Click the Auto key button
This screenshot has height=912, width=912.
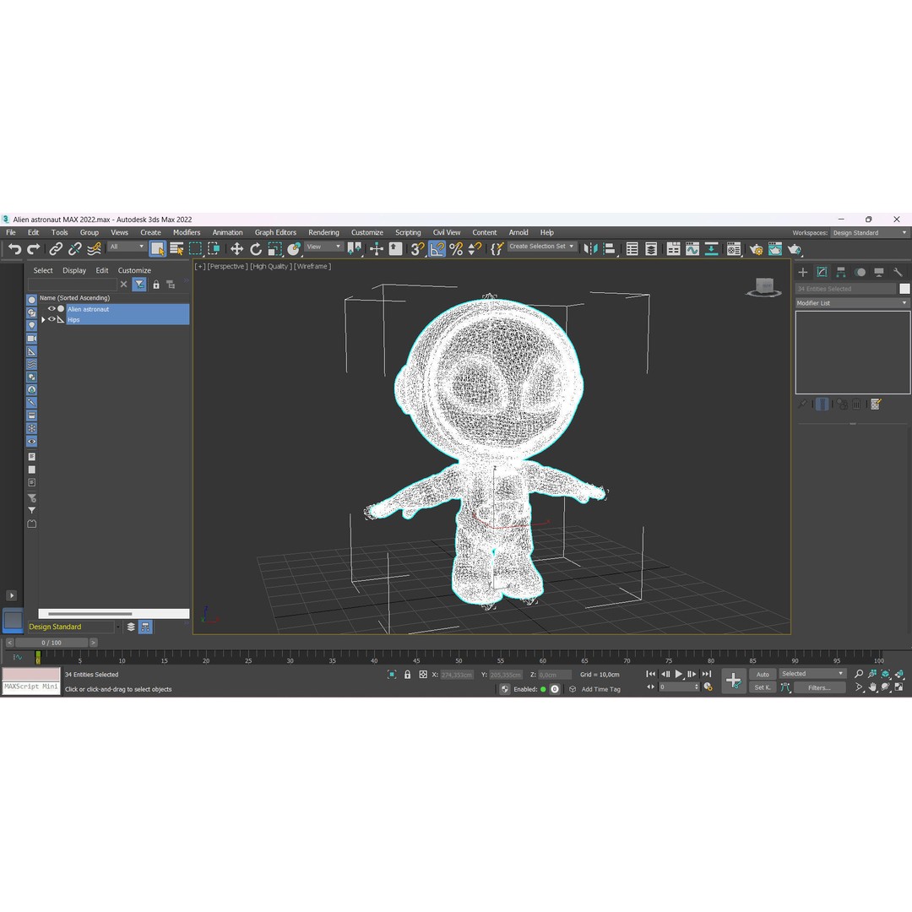tap(763, 675)
